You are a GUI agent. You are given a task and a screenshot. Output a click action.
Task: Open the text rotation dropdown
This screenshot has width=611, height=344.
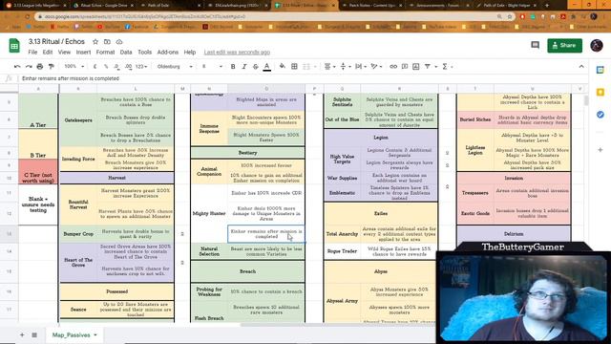(376, 67)
